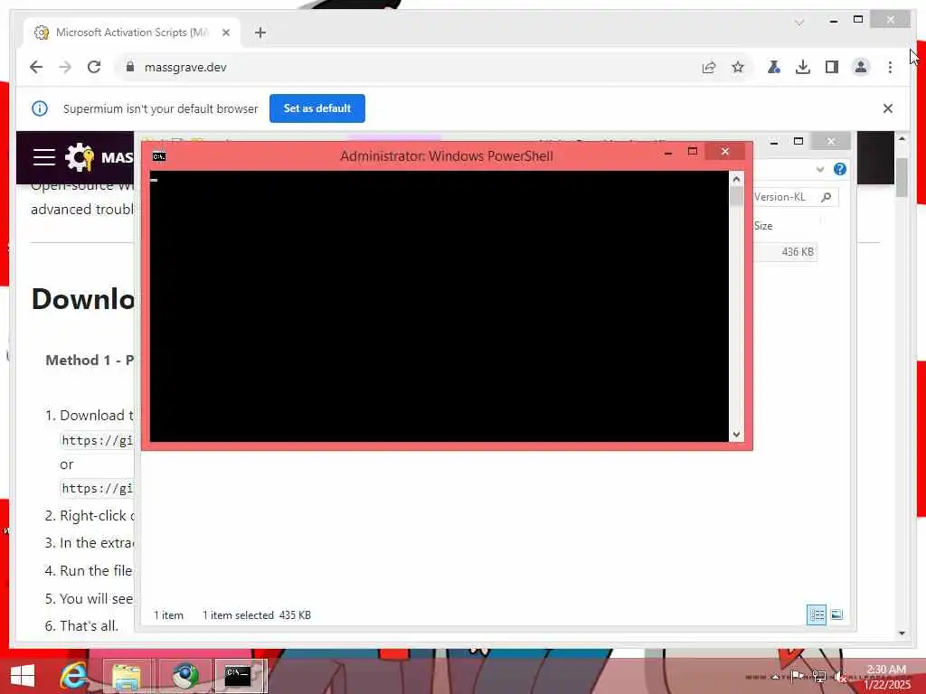Viewport: 926px width, 694px height.
Task: Click the infobar information icon
Action: 40,108
